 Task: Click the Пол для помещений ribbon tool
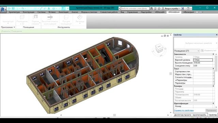coord(66,20)
